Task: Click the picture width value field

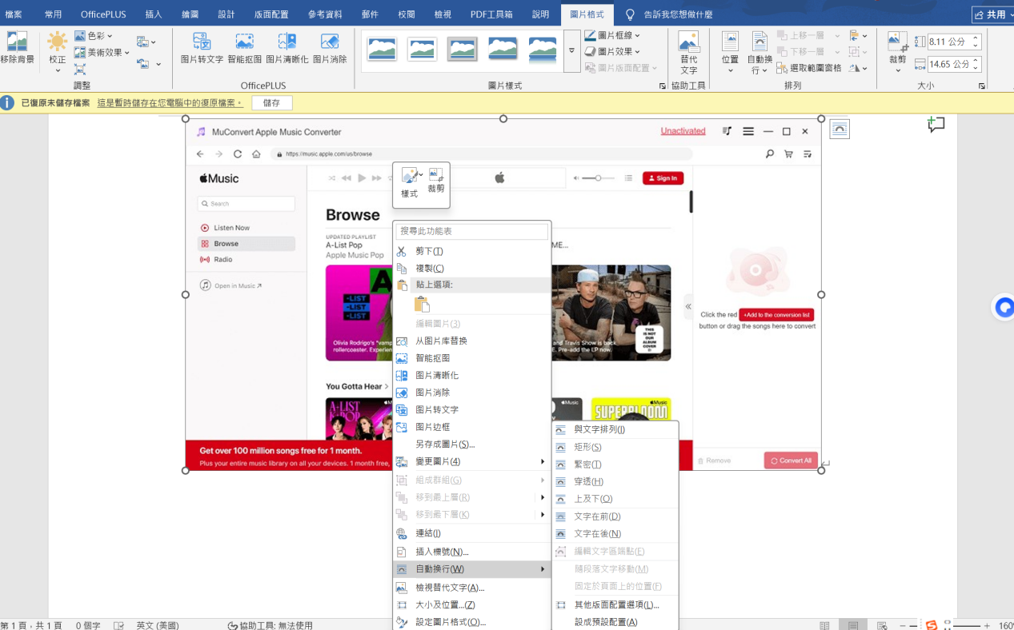Action: pos(948,64)
